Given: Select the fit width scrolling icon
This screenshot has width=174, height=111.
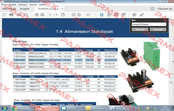Looking at the screenshot, I should pyautogui.click(x=102, y=15).
